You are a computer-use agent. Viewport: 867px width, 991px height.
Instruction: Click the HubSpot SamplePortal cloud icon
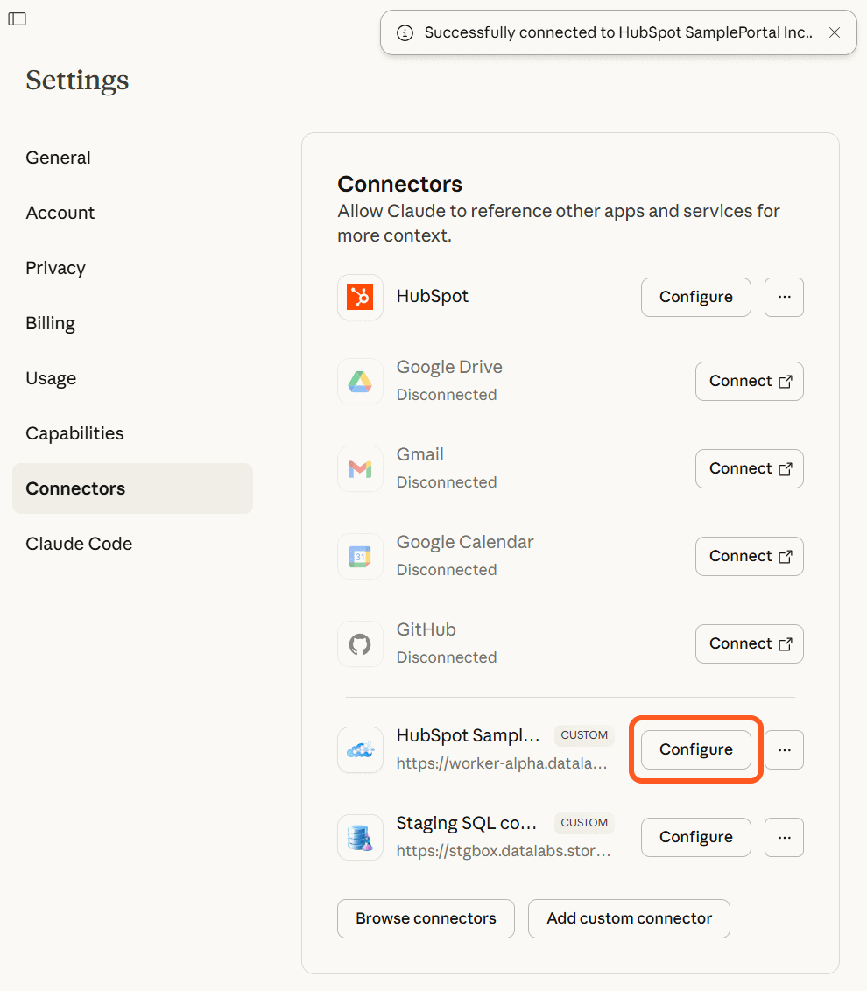pos(360,750)
